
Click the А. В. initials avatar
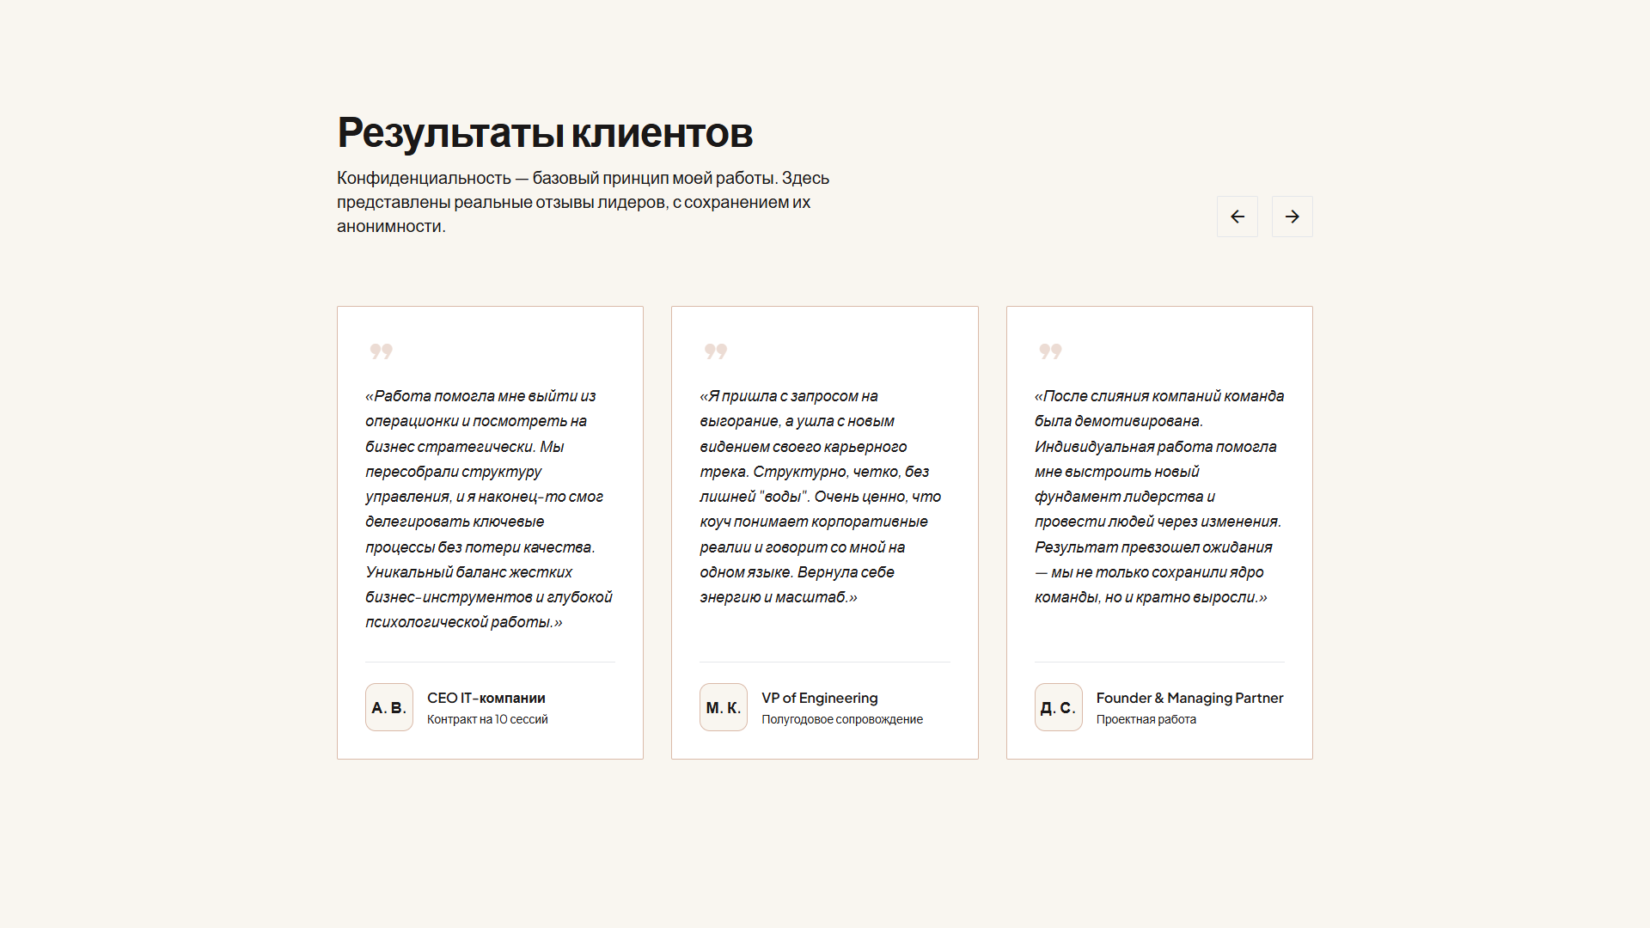[x=388, y=707]
